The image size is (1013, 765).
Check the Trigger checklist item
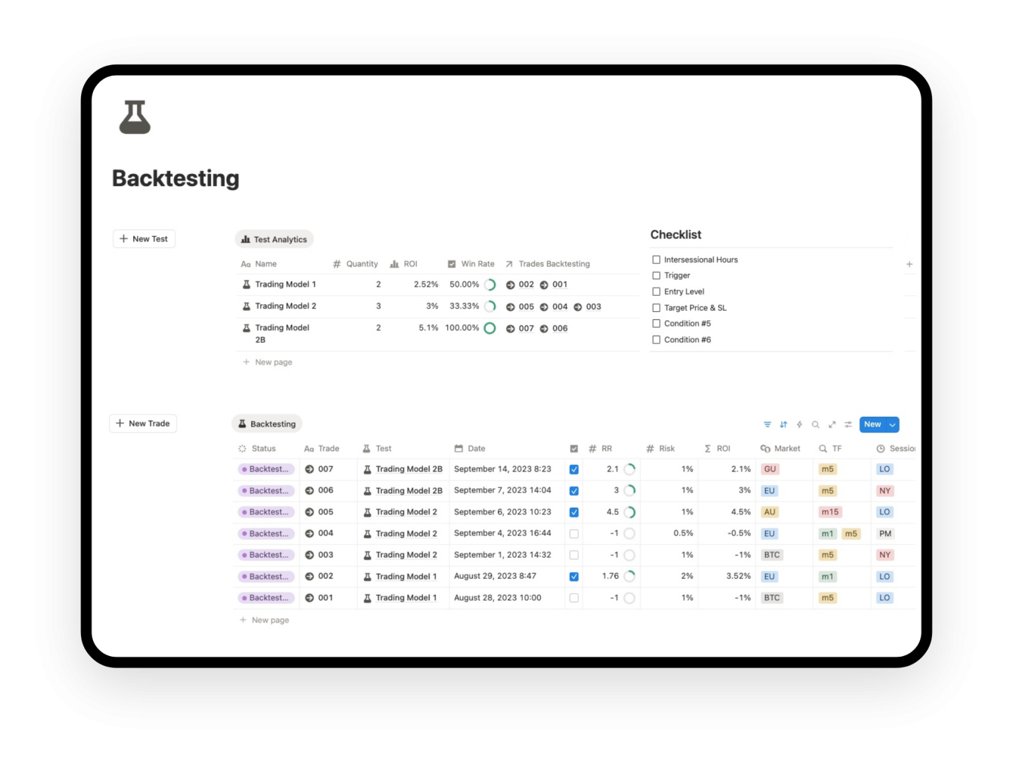pos(656,276)
